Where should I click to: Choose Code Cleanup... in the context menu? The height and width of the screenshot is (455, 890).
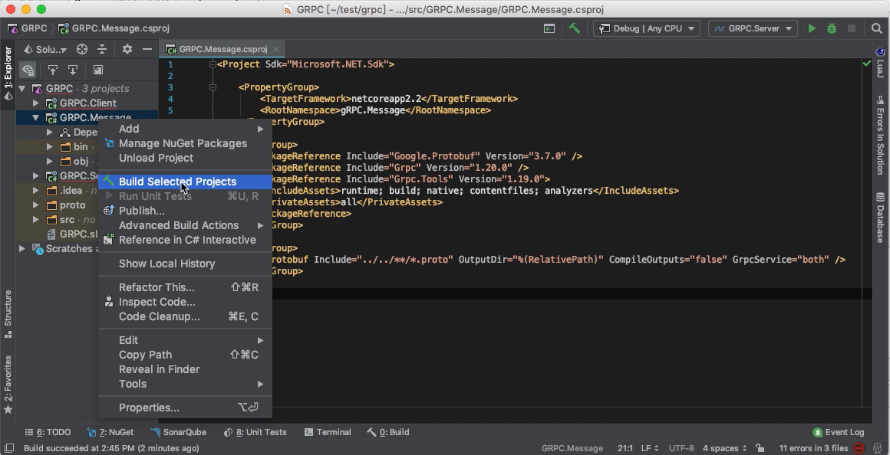(185, 317)
